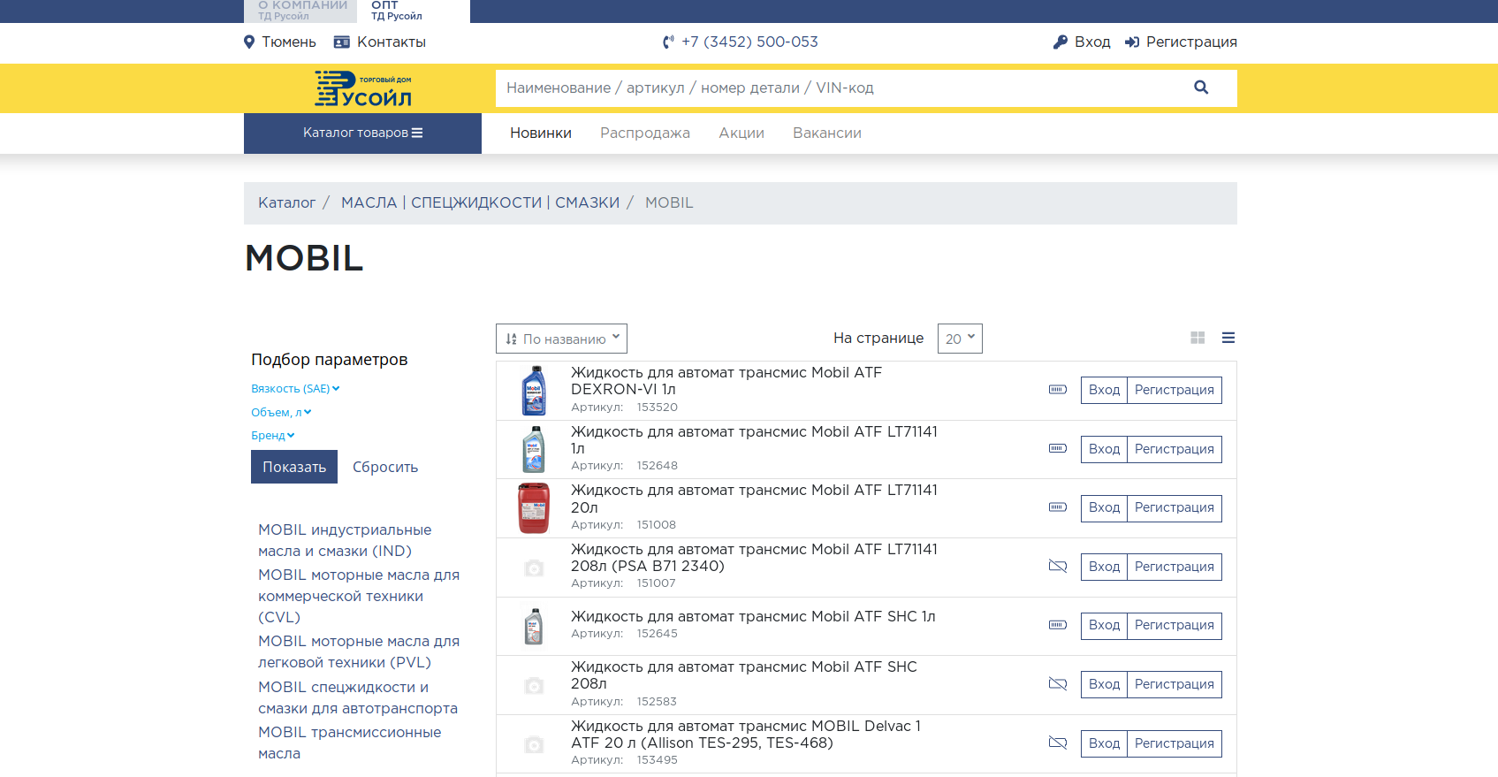
Task: Click Вход button for ATF LT71141 1л
Action: coord(1104,449)
